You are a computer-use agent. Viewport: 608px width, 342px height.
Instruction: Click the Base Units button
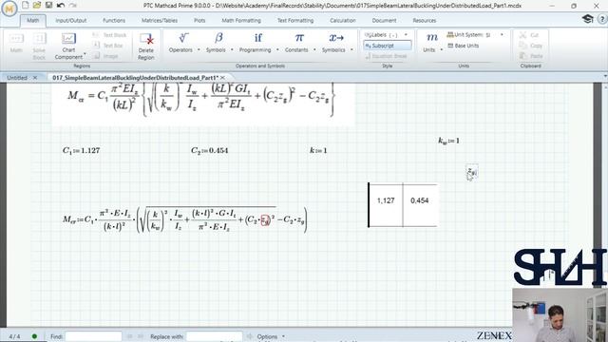click(463, 46)
